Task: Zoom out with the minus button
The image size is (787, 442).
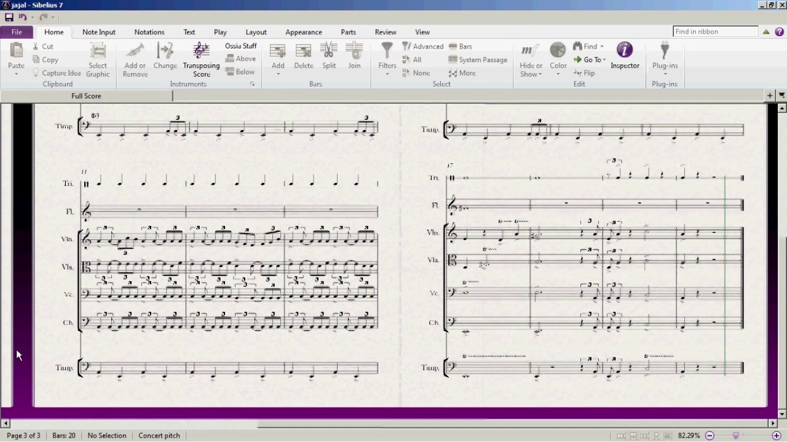Action: [x=710, y=436]
